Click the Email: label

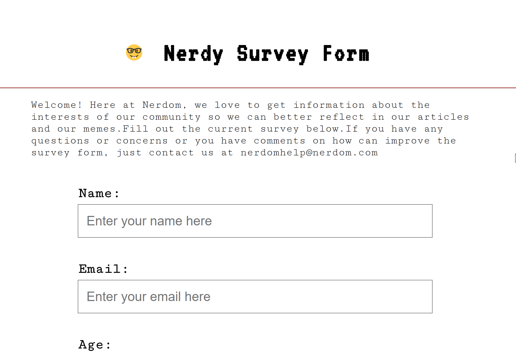point(103,269)
